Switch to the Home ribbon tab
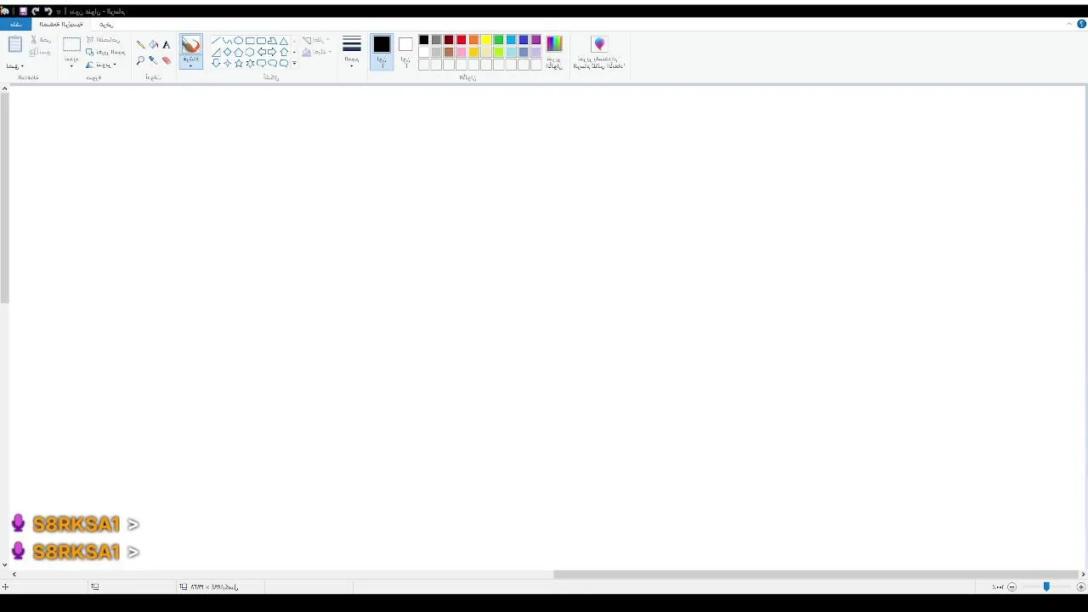This screenshot has height=612, width=1088. click(60, 24)
